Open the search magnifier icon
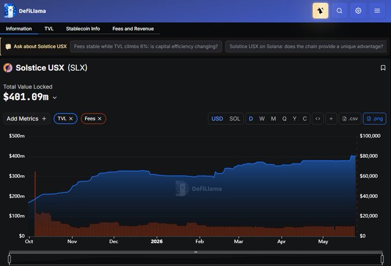 pos(339,11)
